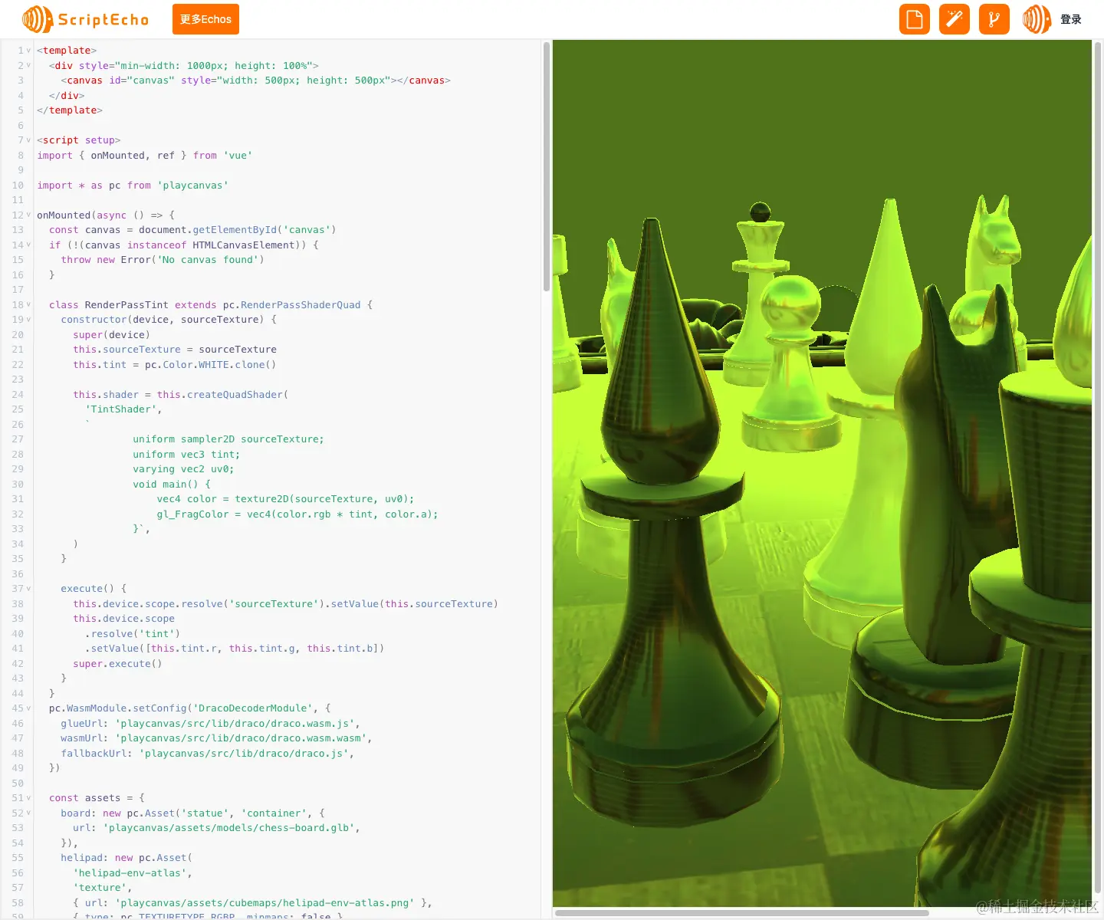
Task: Click pc.Color.WHITE.clone() on line 22
Action: tap(210, 365)
